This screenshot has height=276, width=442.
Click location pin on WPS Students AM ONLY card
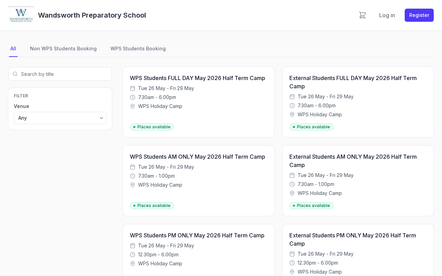click(133, 185)
